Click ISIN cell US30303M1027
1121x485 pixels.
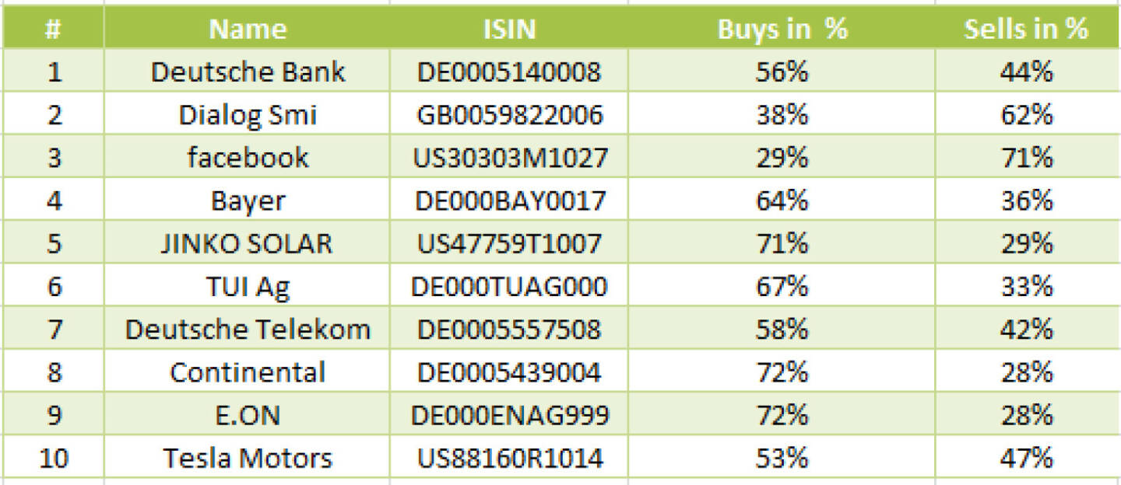tap(509, 158)
